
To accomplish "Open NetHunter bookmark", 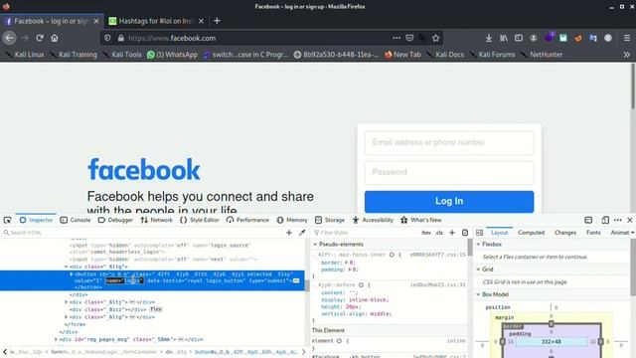I will tap(542, 55).
